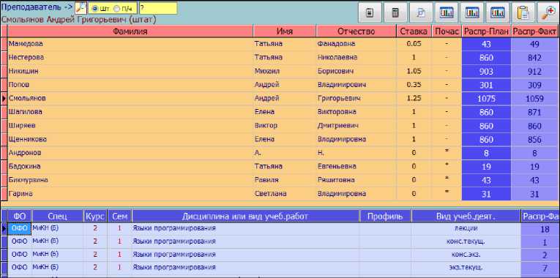Select the Бадокина surname cell

(x=130, y=166)
